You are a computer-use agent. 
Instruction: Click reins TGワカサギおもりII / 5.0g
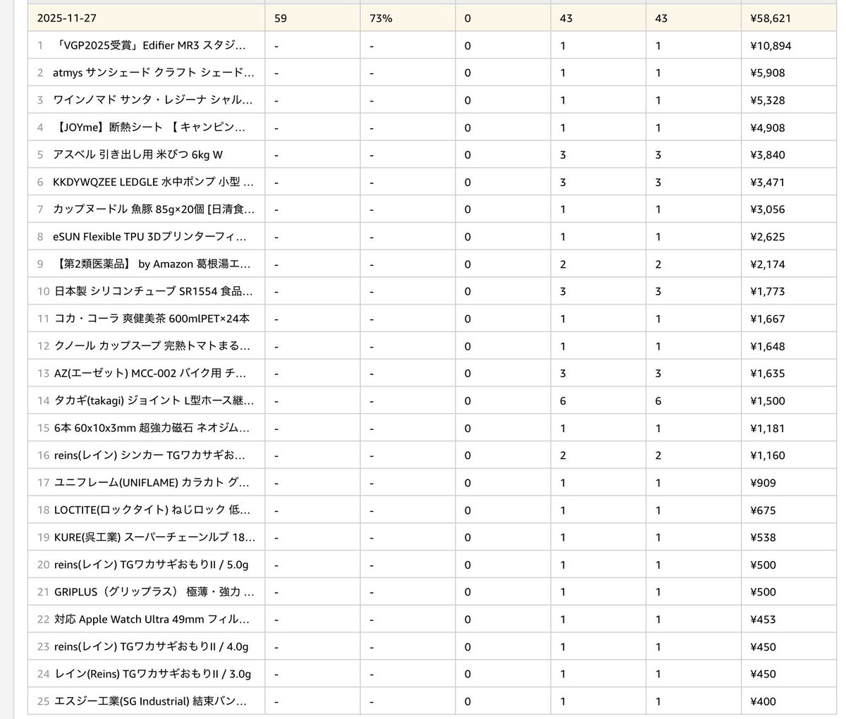pos(152,565)
